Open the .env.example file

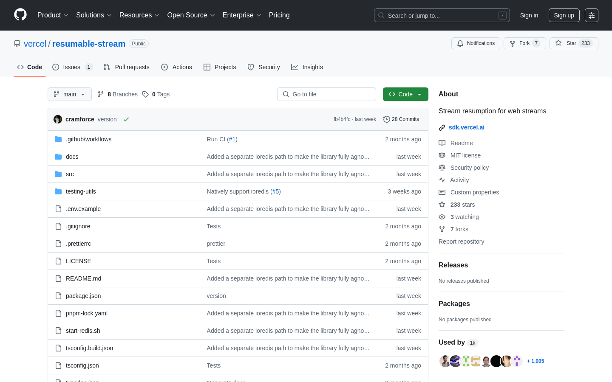(83, 209)
